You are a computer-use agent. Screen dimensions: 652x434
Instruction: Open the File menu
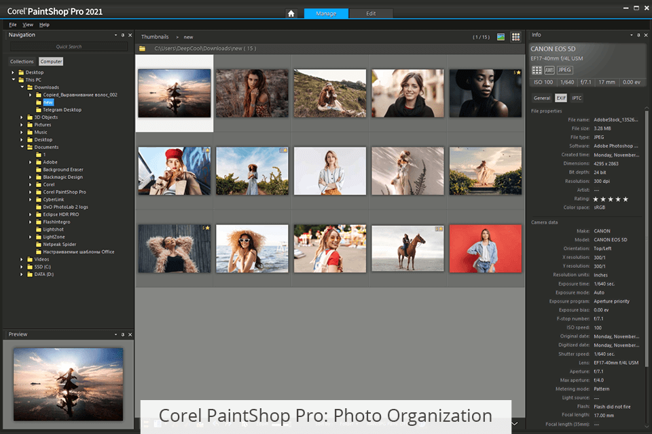[x=13, y=24]
